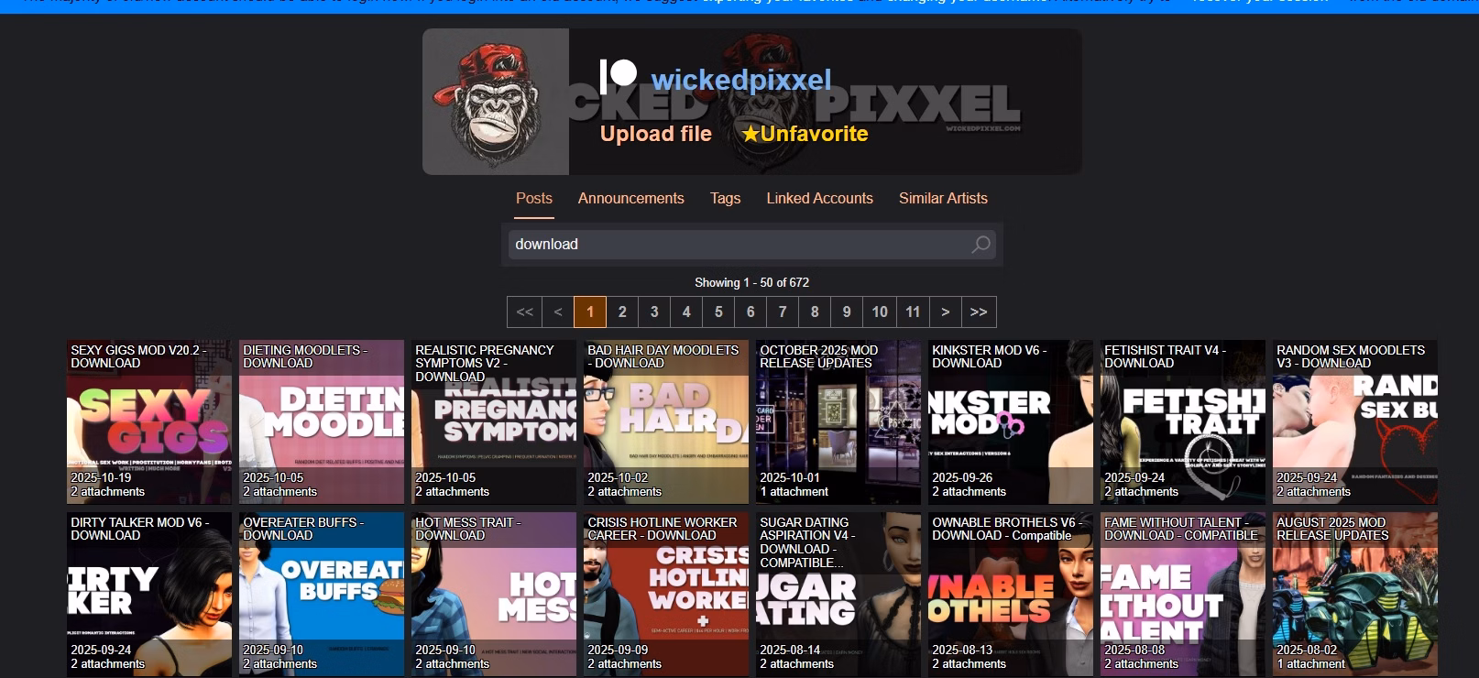
Task: Click the gorilla avatar image
Action: (x=496, y=102)
